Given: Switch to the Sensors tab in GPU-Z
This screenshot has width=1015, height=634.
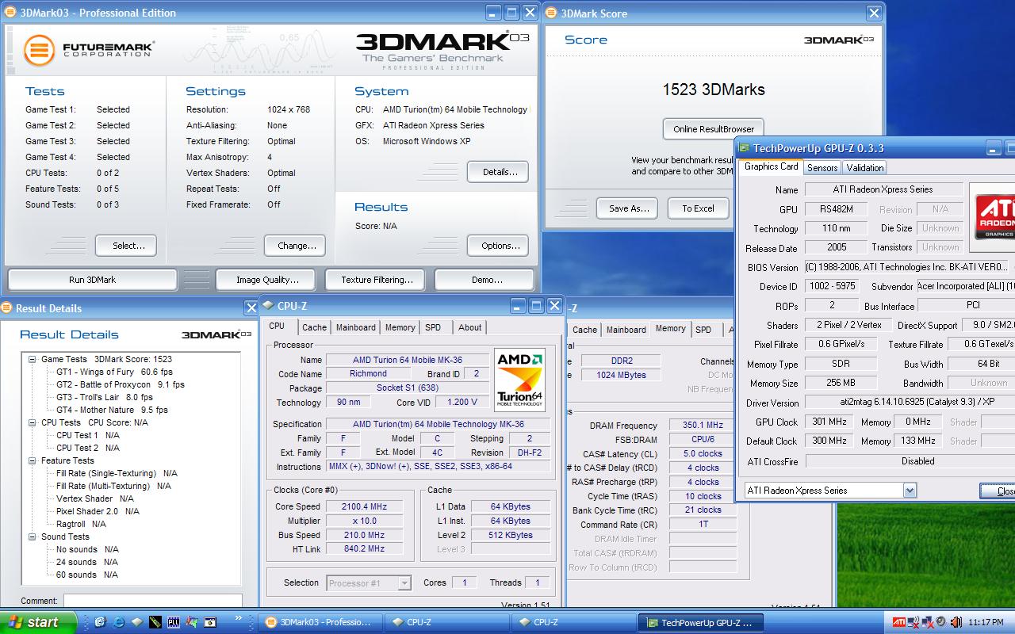Looking at the screenshot, I should (x=822, y=168).
